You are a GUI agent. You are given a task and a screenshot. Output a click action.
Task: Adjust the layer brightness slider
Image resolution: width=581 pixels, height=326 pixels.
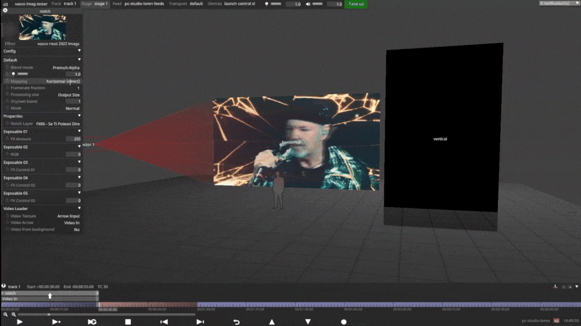click(x=22, y=74)
